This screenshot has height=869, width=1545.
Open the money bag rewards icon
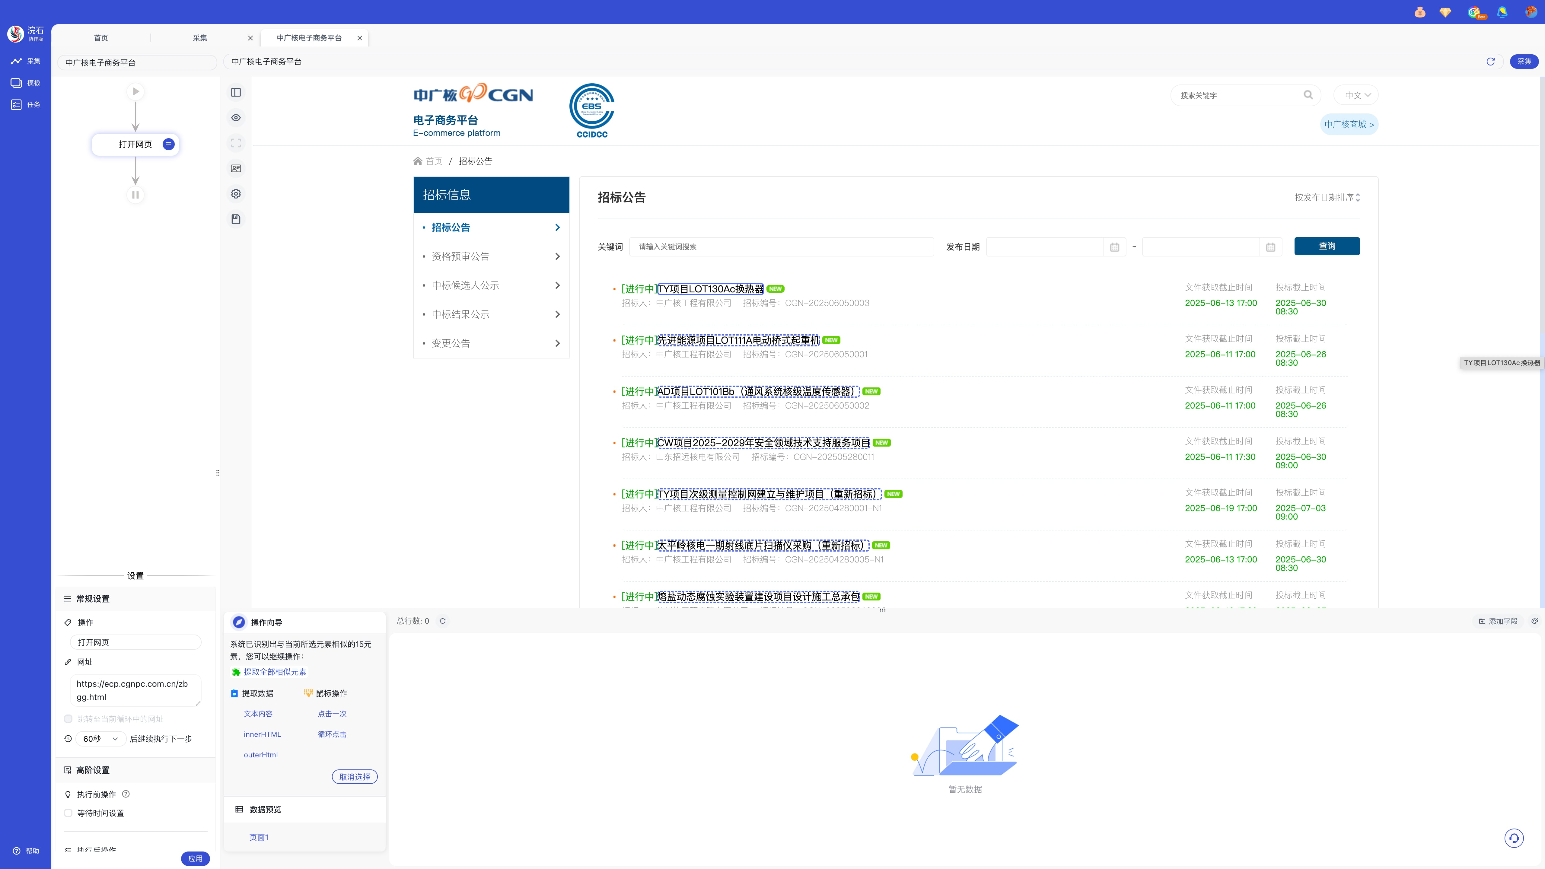(1420, 12)
